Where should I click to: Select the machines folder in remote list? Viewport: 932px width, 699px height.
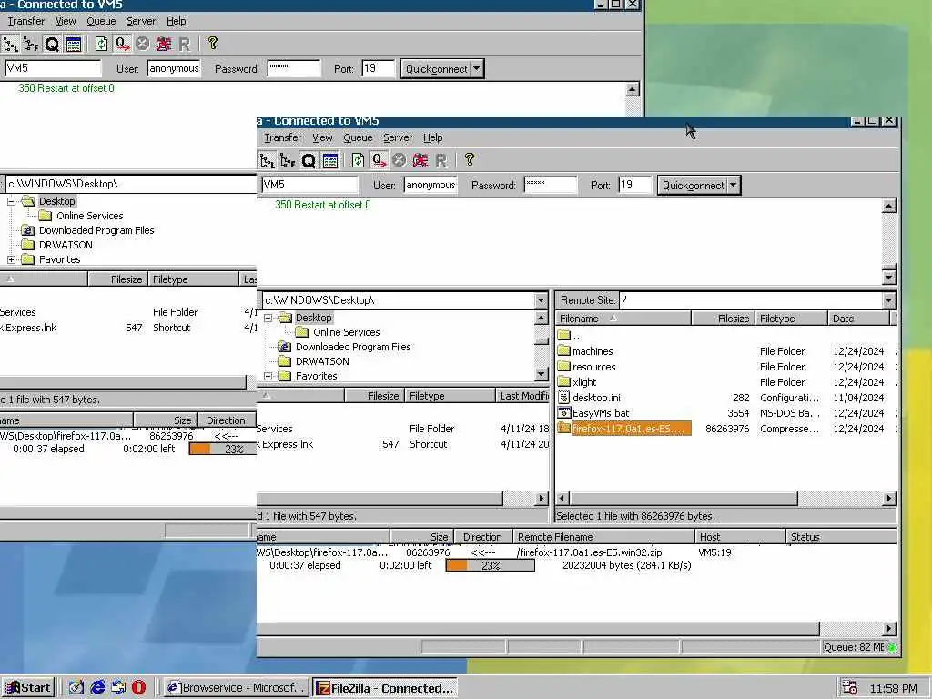[x=592, y=351]
